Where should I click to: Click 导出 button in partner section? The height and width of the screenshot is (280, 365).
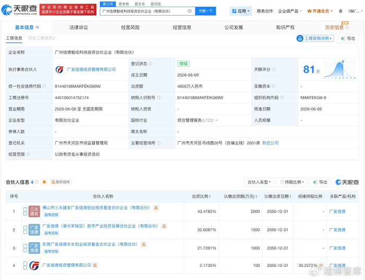[x=320, y=182]
